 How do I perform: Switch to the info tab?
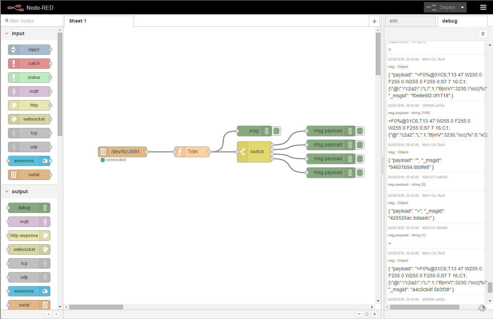[410, 21]
